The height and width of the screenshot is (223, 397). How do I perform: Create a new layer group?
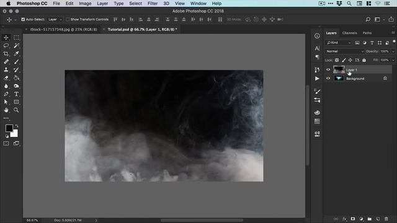pyautogui.click(x=370, y=219)
